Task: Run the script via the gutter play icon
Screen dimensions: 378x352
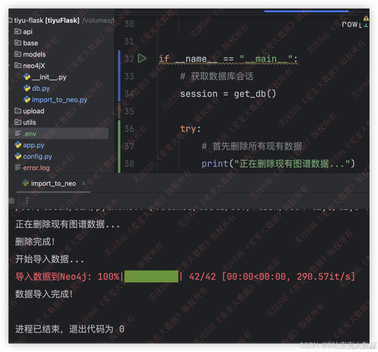Action: [142, 59]
